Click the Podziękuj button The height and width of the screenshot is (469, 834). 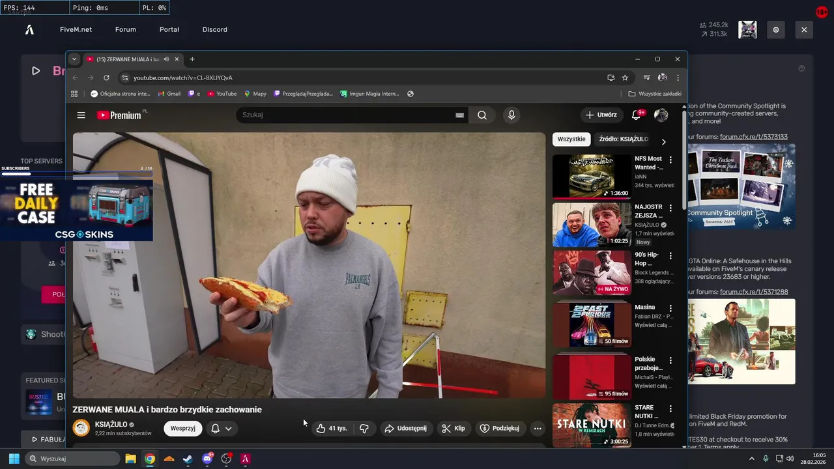500,429
